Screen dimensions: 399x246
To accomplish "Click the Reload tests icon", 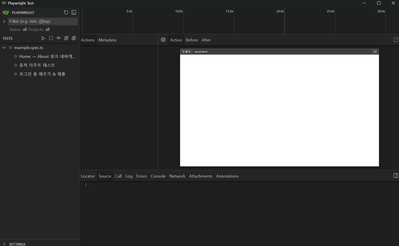I will click(66, 13).
